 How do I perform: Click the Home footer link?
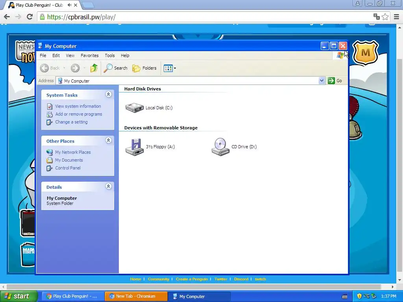(135, 279)
